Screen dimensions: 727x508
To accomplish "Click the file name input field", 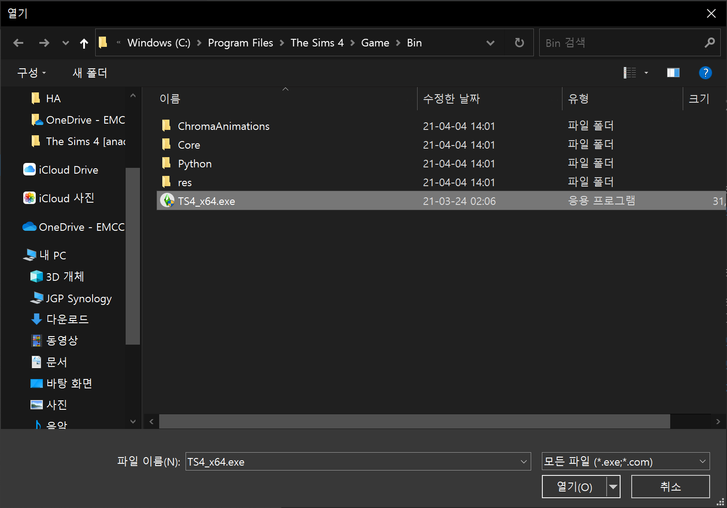I will (x=351, y=462).
